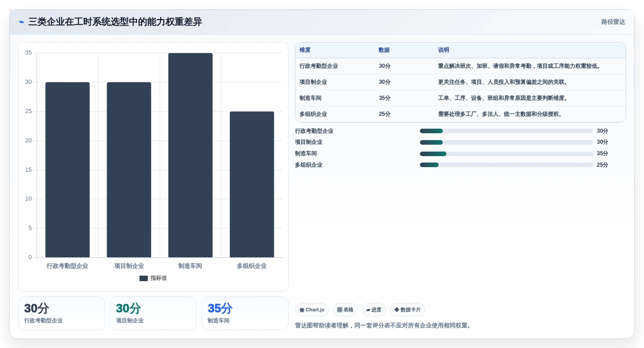
Task: Click the 路径雷达 label in the header
Action: (x=613, y=22)
